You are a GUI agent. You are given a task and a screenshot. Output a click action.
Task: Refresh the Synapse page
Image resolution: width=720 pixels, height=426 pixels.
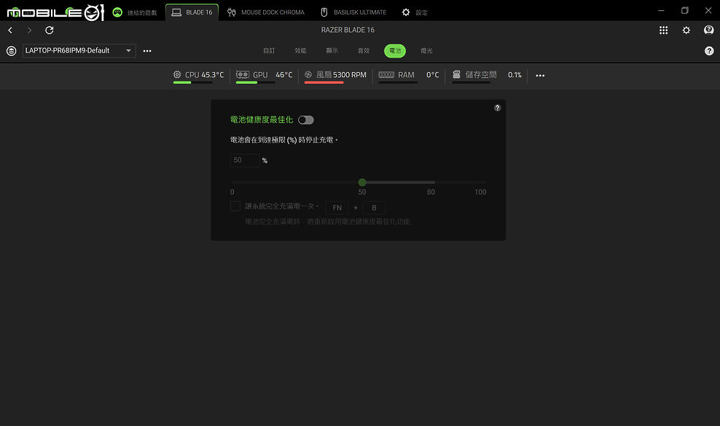point(49,31)
